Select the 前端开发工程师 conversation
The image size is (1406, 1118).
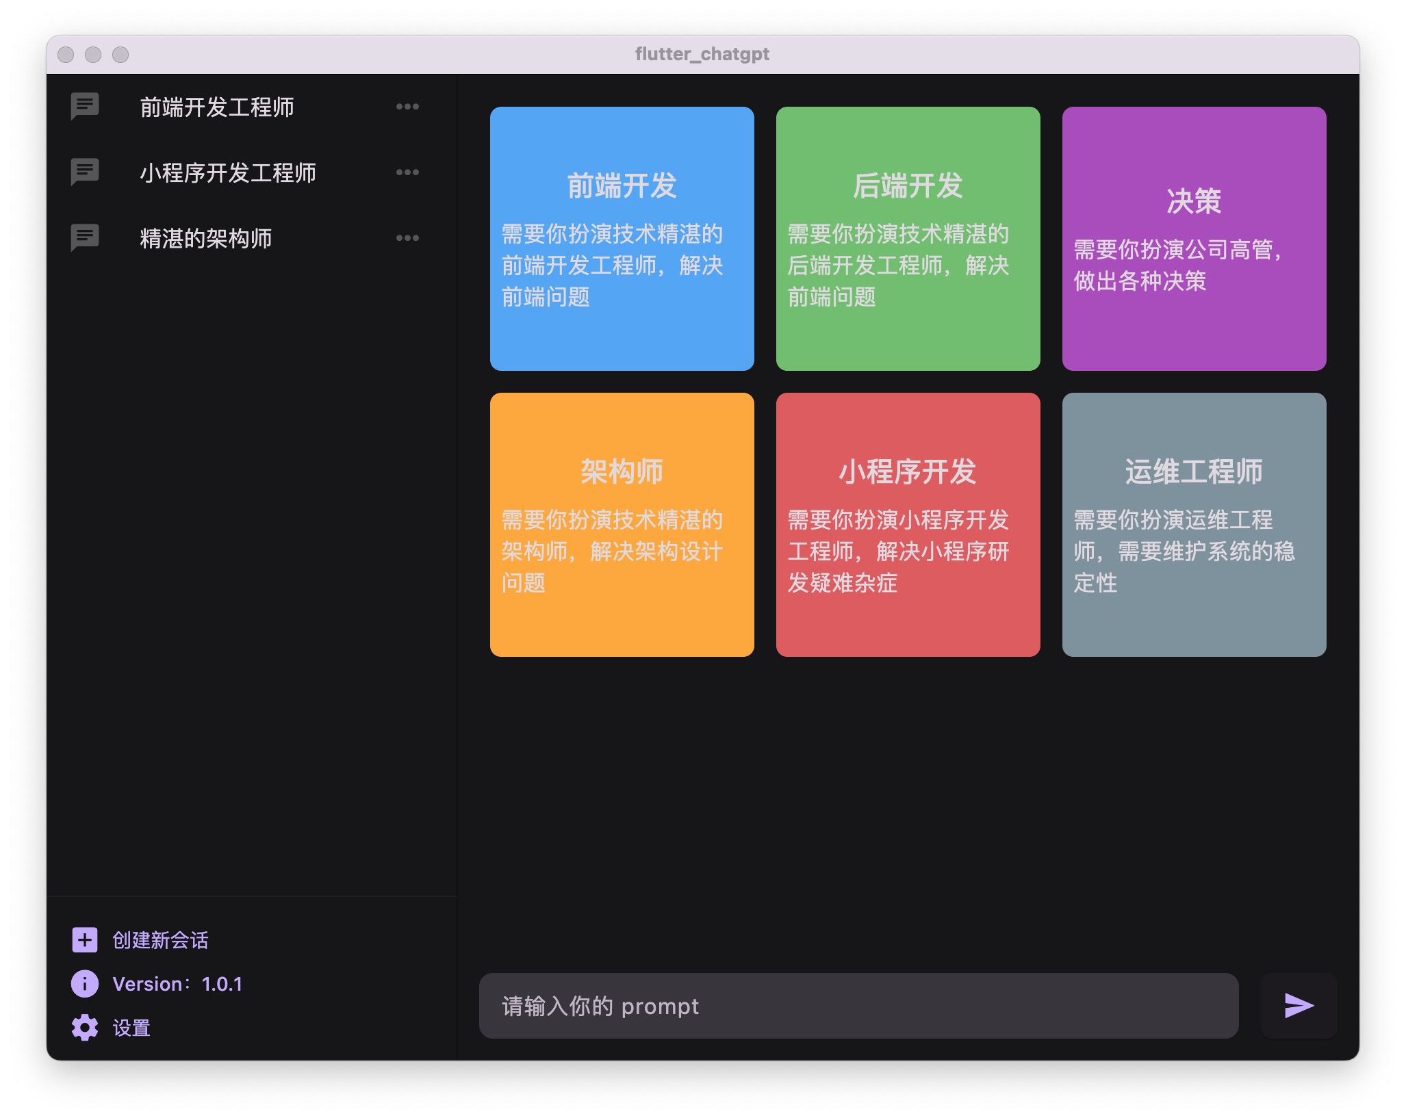217,107
